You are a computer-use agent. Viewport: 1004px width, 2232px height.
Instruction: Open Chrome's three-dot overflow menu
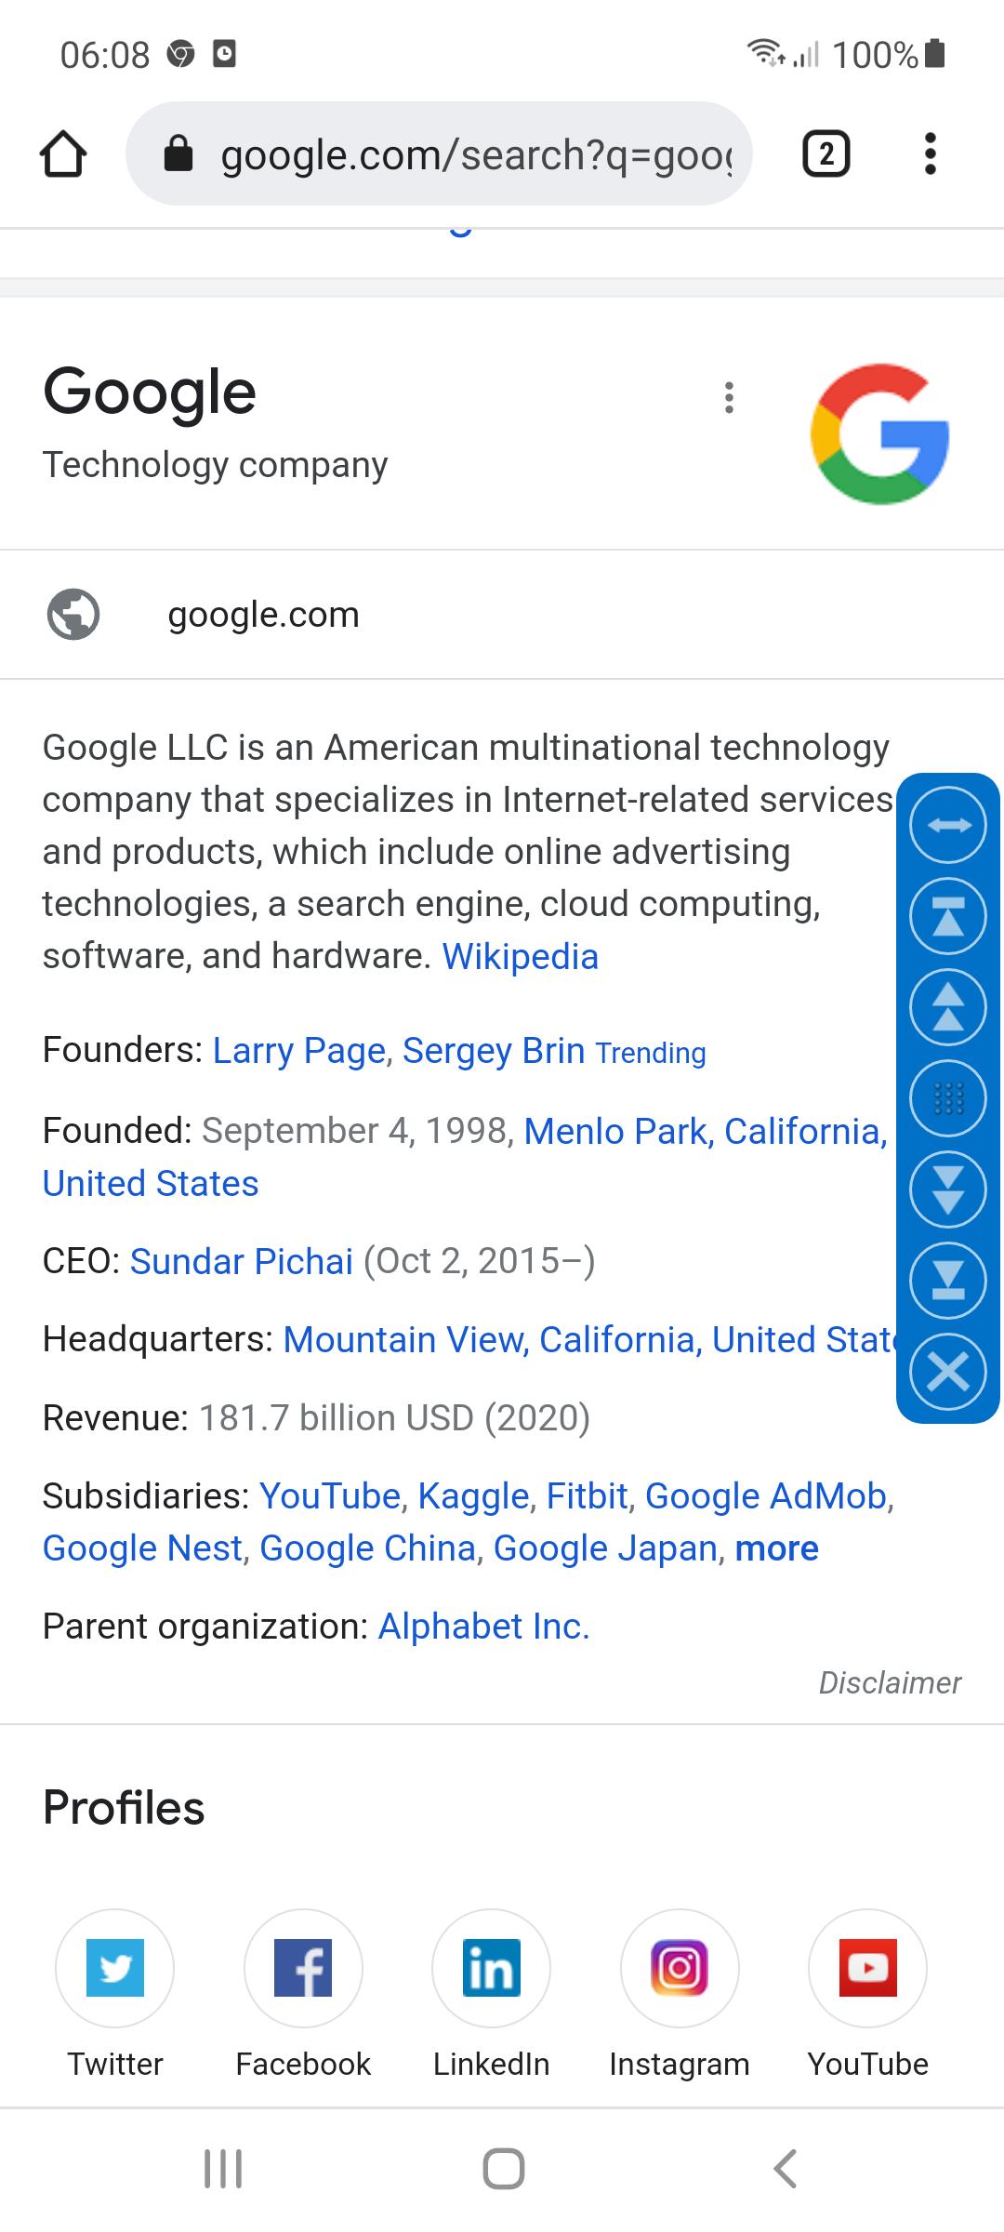930,154
